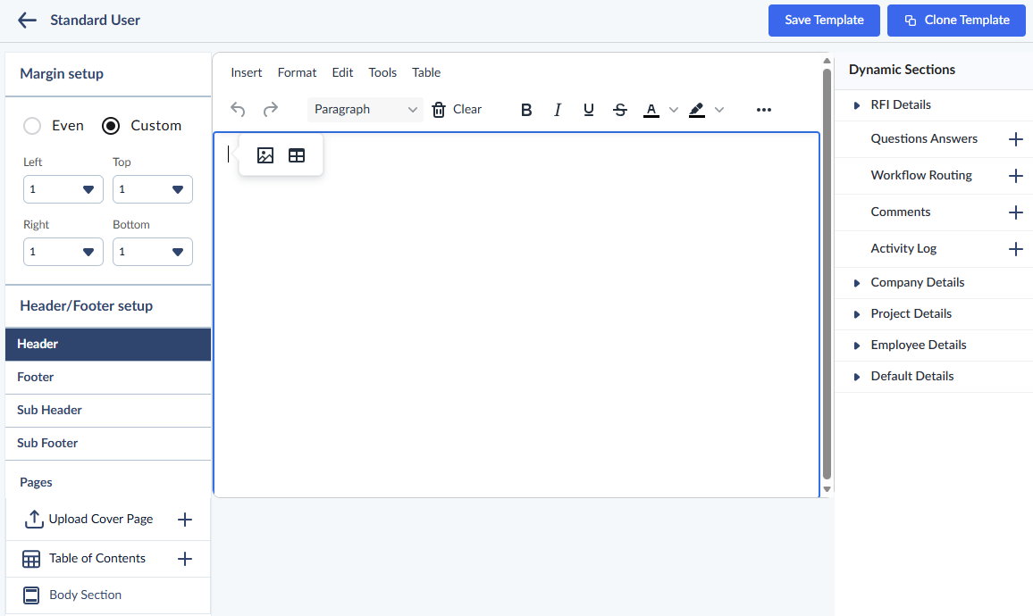
Task: Click inside the editor text area
Action: pos(516,315)
